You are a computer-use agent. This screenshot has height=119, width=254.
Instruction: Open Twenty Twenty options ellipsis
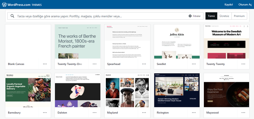(x=243, y=64)
